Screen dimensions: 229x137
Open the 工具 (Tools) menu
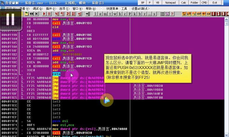click(124, 9)
